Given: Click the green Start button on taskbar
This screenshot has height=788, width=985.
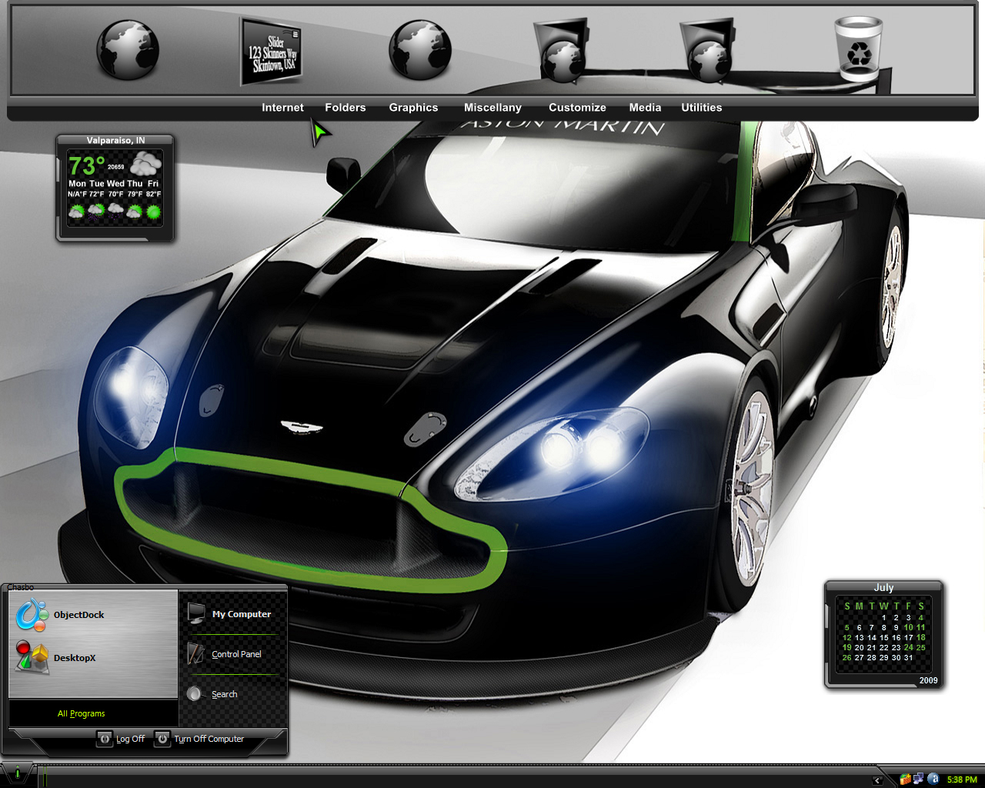Looking at the screenshot, I should click(17, 773).
